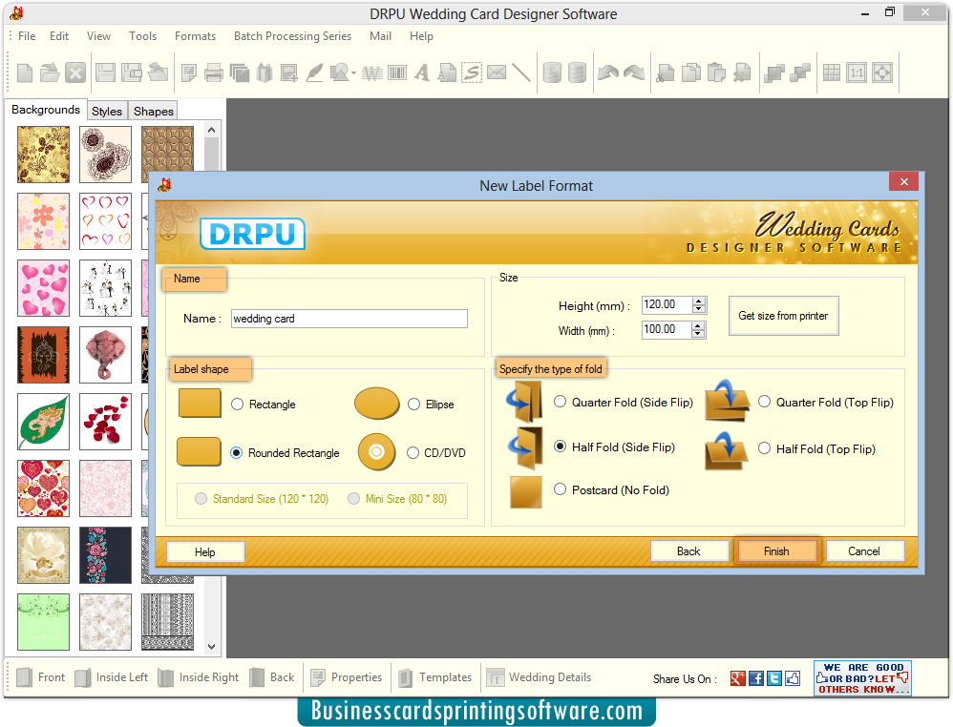The width and height of the screenshot is (953, 727).
Task: Click the Undo arrow toolbar icon
Action: tap(607, 73)
